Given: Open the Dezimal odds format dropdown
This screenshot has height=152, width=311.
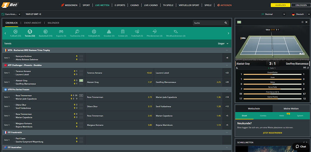Looking at the screenshot, I should (x=273, y=14).
